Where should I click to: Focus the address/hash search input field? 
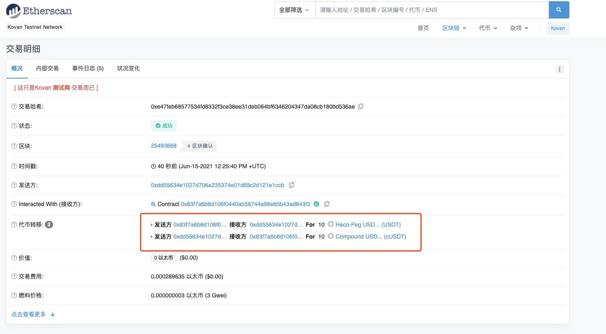coord(432,10)
